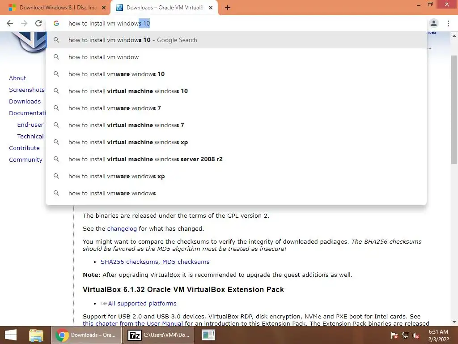The width and height of the screenshot is (458, 344).
Task: Click in the address bar search text
Action: [109, 23]
